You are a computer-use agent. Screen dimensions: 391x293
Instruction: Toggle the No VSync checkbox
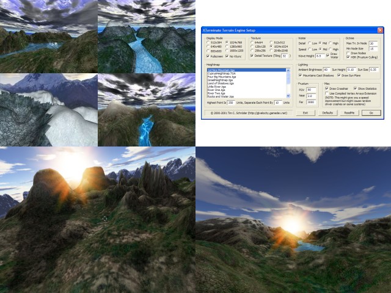tap(227, 56)
